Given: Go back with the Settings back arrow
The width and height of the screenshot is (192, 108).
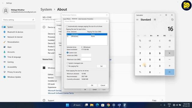Looking at the screenshot, I should pyautogui.click(x=3, y=3).
